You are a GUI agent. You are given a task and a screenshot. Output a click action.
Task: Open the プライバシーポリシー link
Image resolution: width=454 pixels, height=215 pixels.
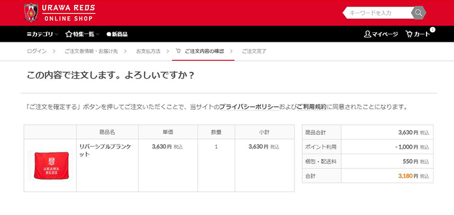pos(249,107)
